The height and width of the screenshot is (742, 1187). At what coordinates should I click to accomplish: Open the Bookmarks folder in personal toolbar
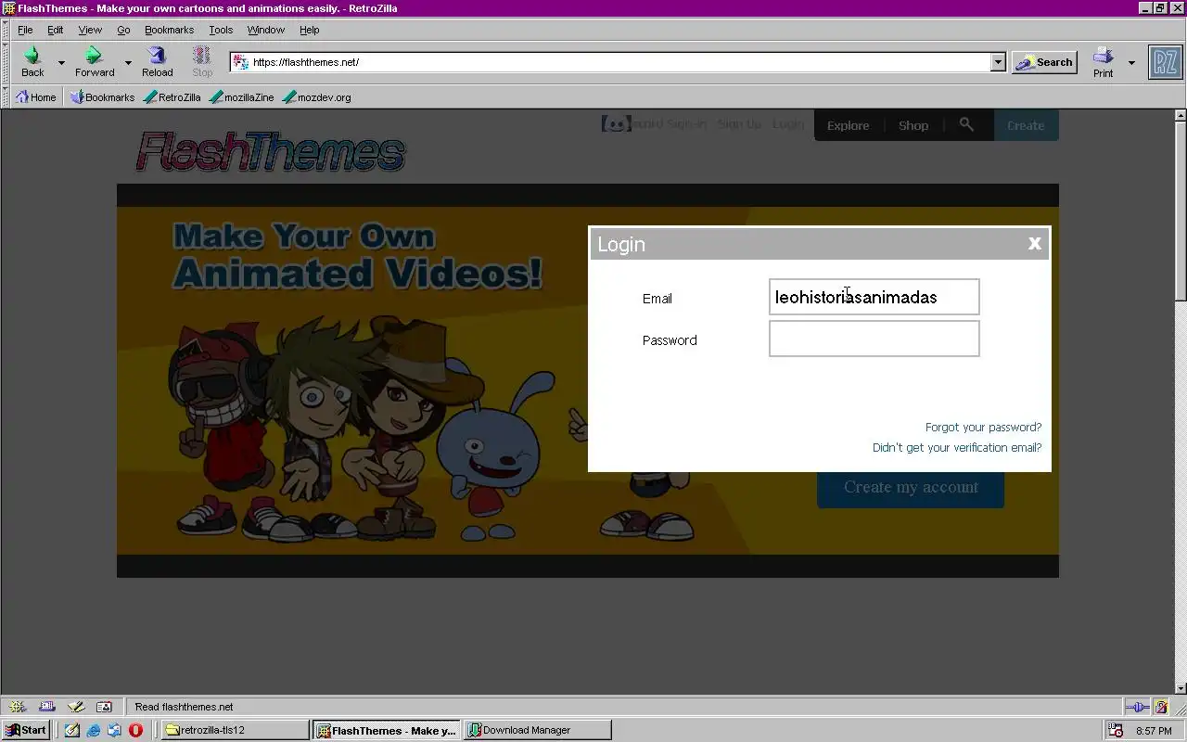[103, 96]
